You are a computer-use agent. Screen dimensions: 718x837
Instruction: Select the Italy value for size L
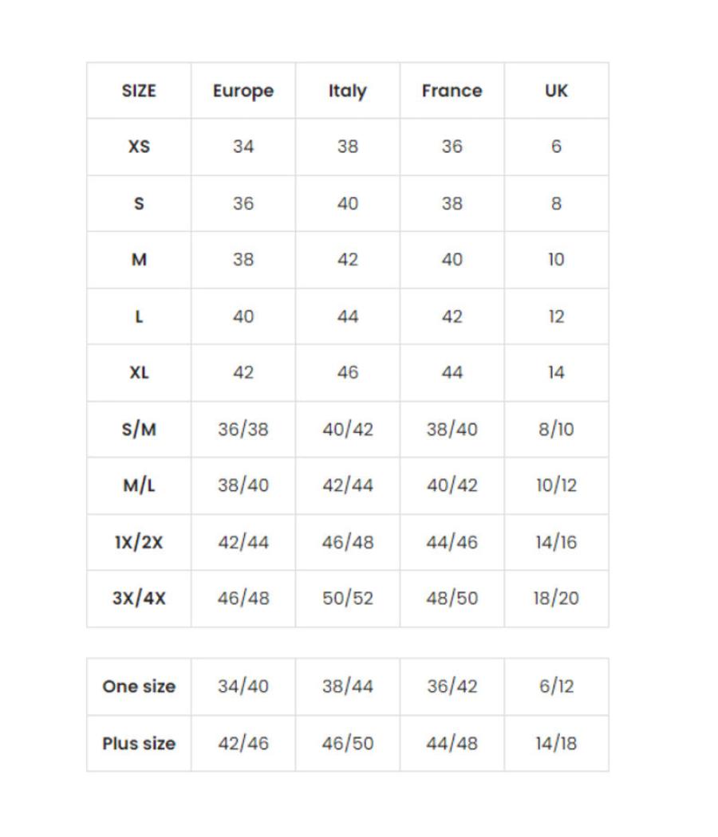(x=348, y=316)
